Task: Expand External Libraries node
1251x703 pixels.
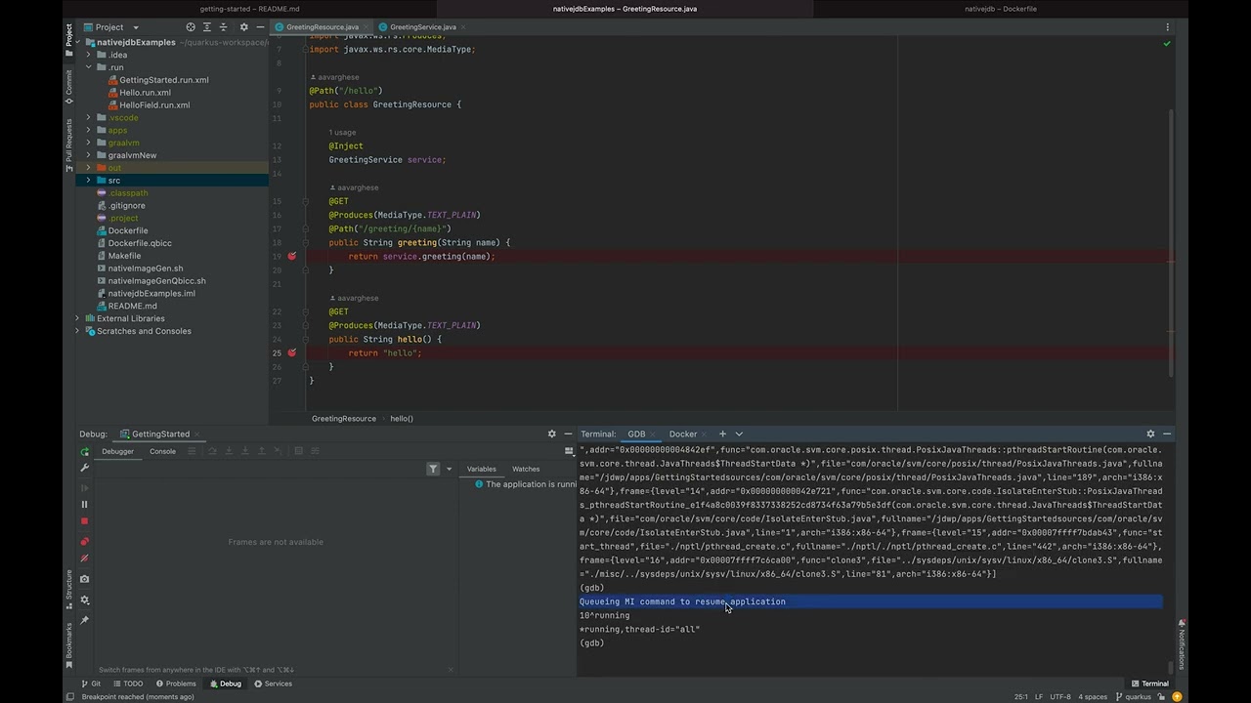Action: (x=77, y=318)
